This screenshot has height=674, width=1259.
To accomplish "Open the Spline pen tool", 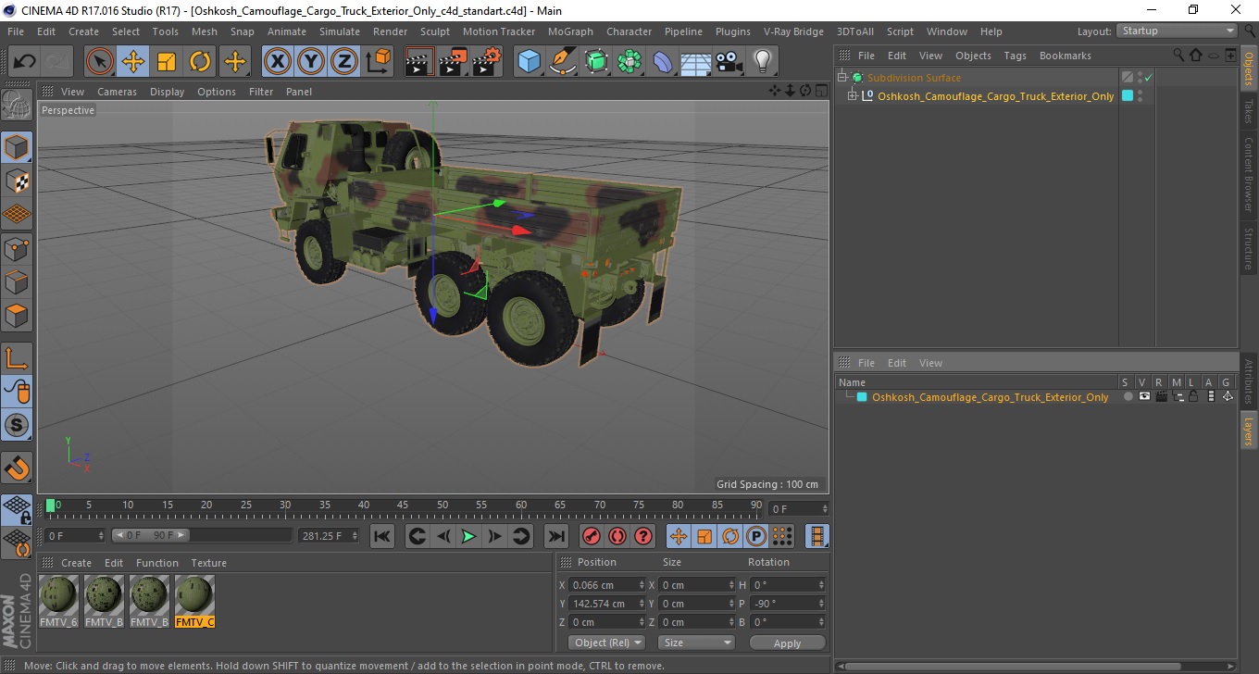I will pos(563,62).
